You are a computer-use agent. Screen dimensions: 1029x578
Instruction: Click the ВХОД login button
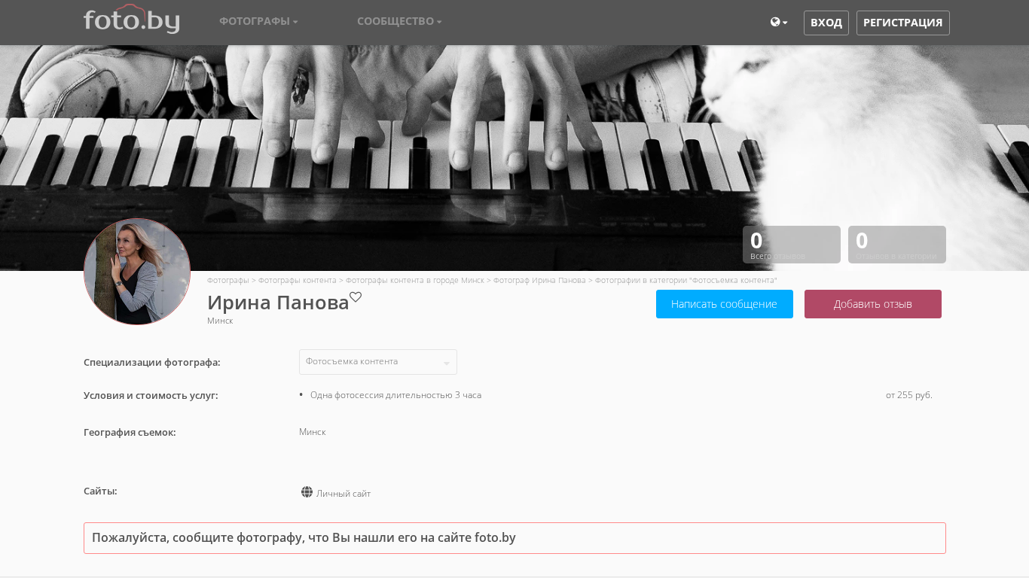826,23
